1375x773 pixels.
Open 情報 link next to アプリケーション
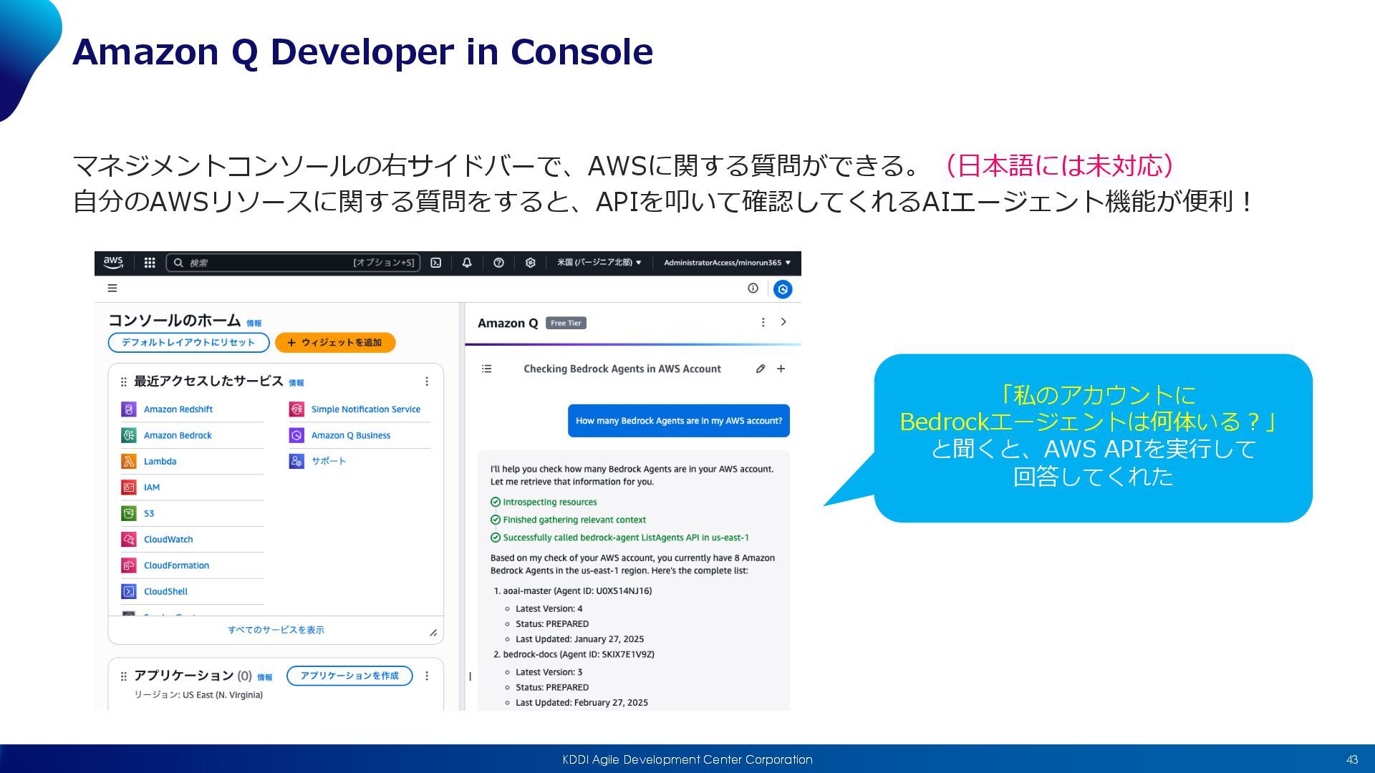(x=265, y=677)
